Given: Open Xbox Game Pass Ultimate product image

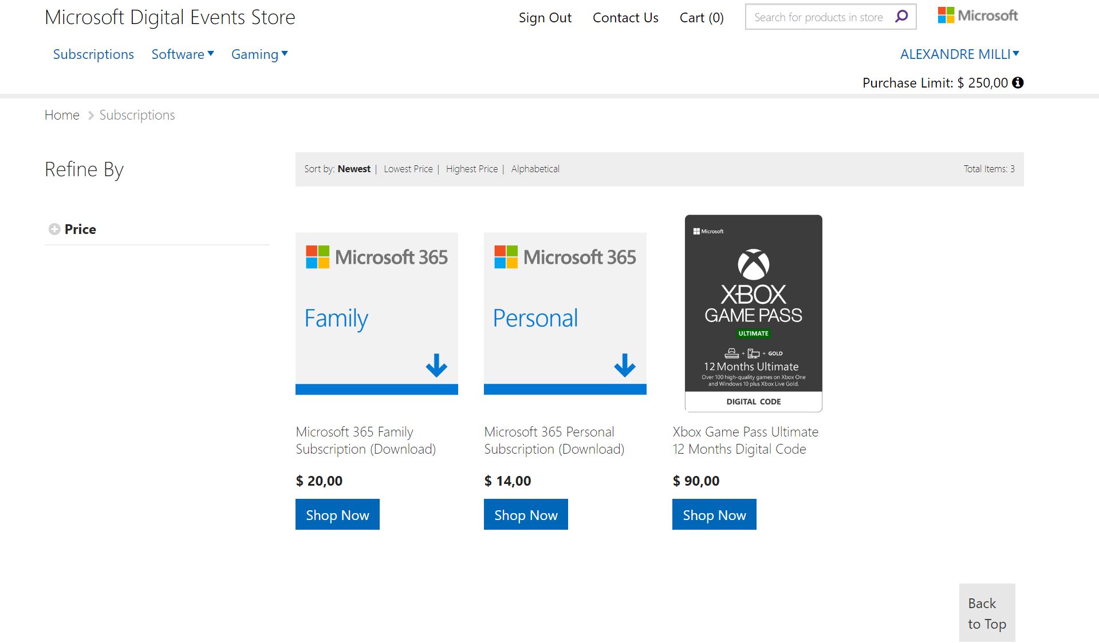Looking at the screenshot, I should 754,313.
